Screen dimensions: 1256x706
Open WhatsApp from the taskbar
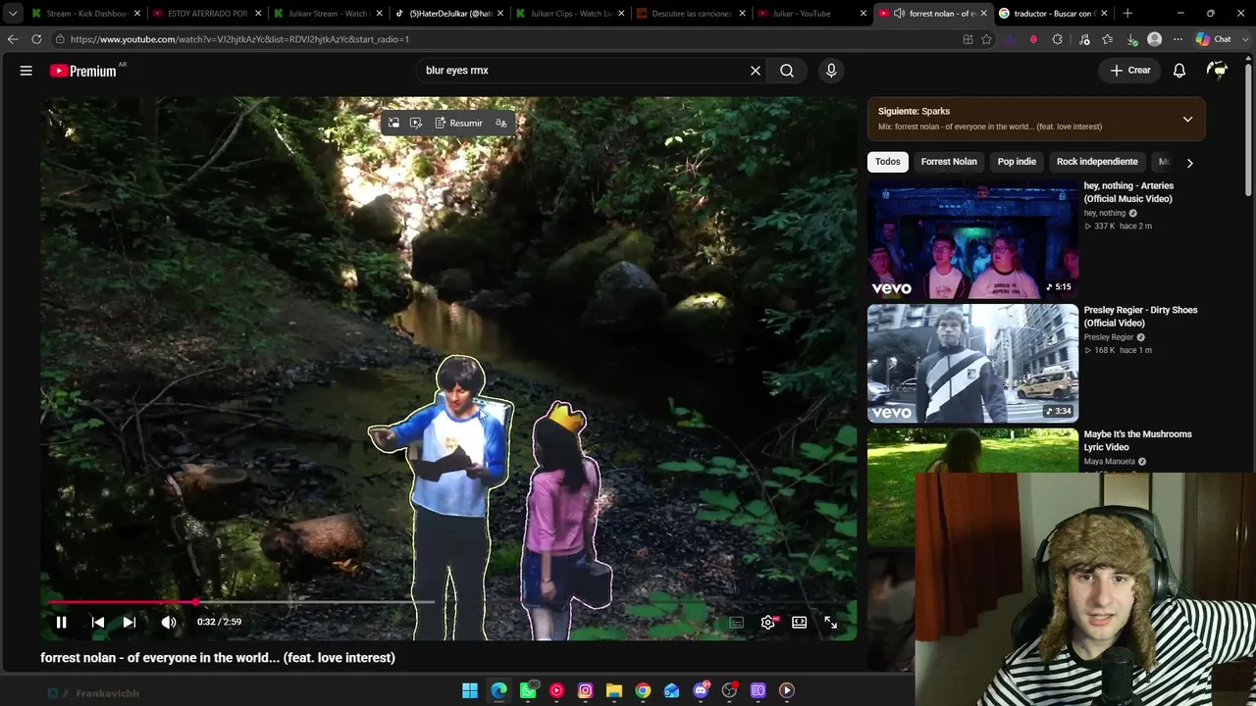[x=528, y=690]
